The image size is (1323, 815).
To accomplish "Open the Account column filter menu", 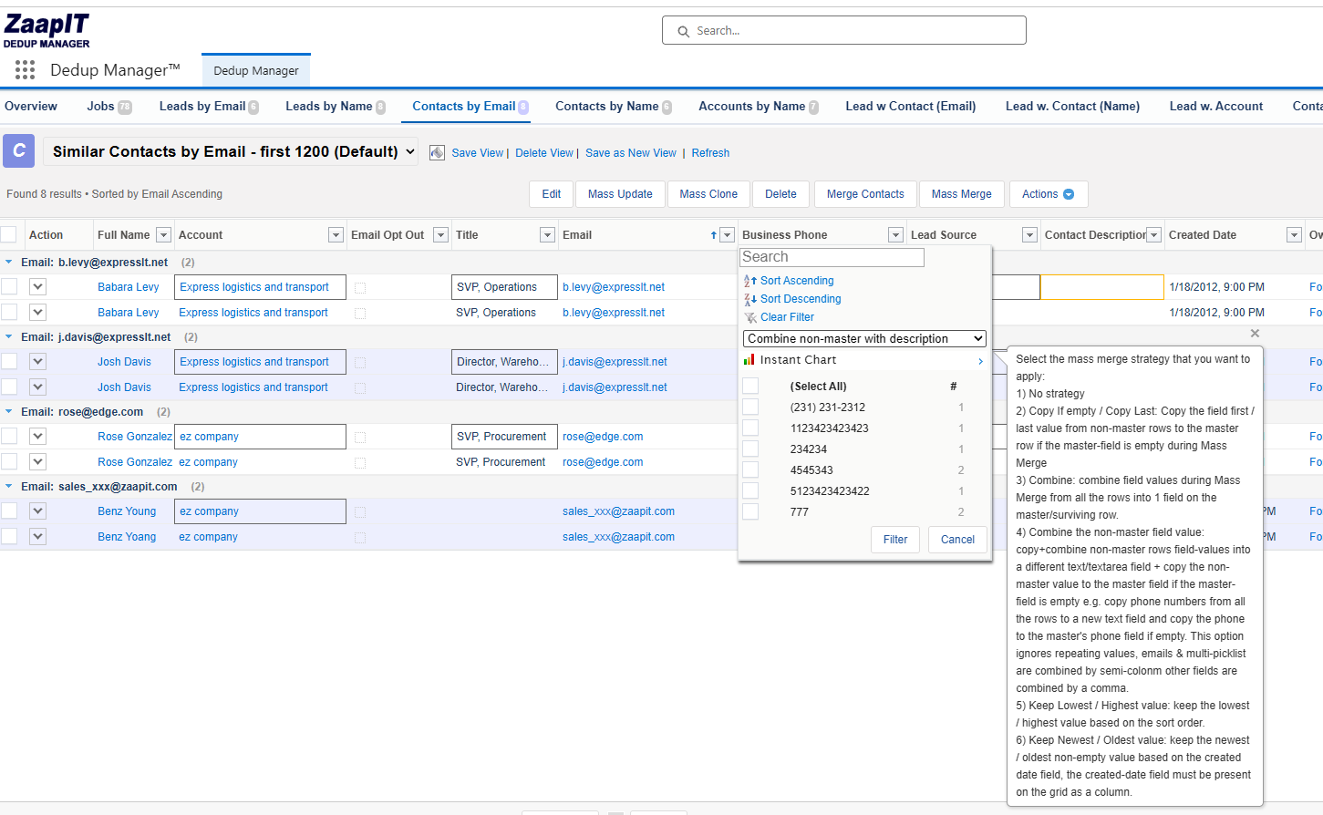I will pos(336,235).
